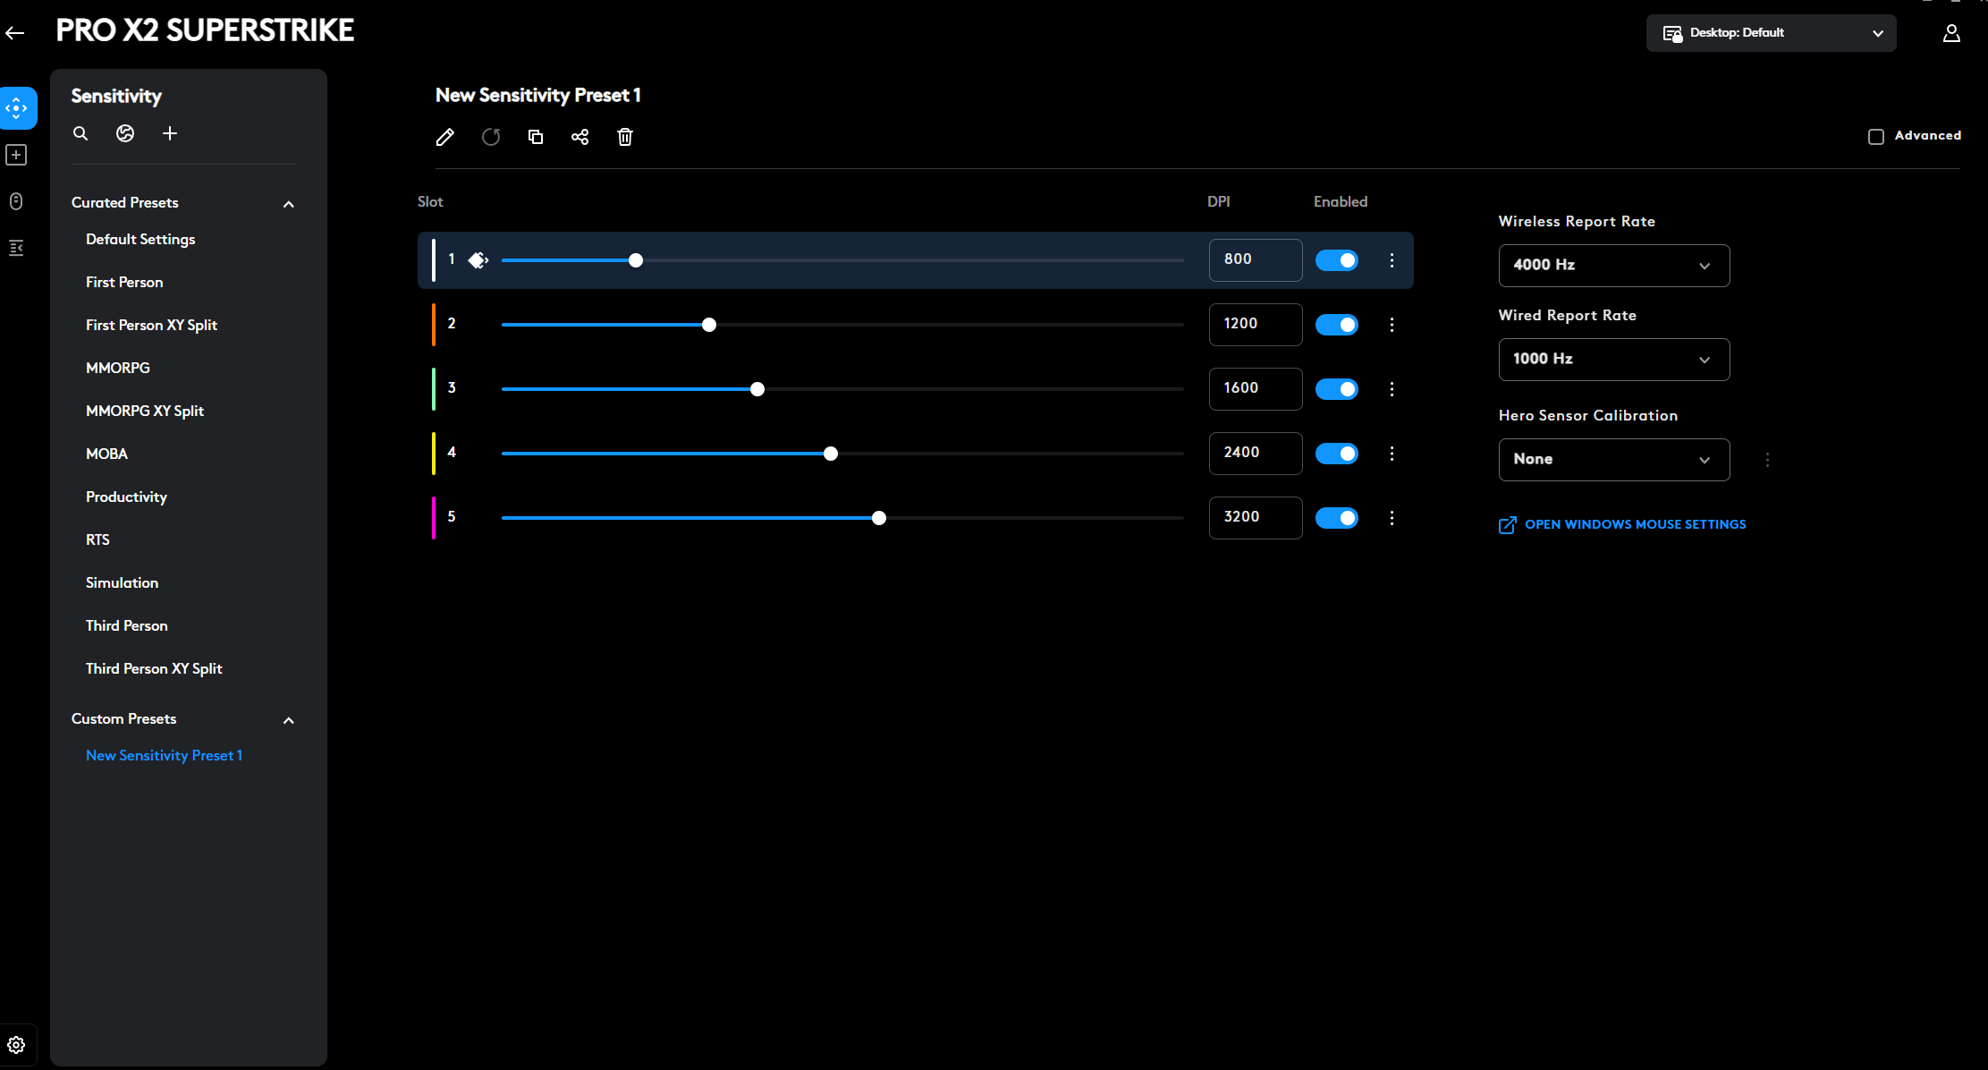Enable the Advanced checkbox
Screen dimensions: 1988x1070
coord(1876,136)
